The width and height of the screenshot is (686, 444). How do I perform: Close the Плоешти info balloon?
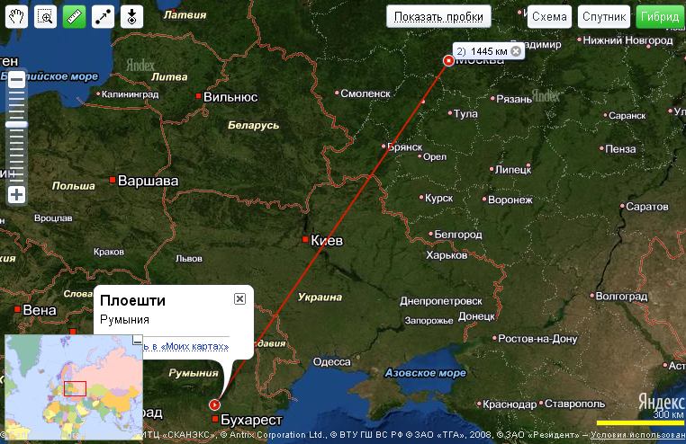tap(239, 298)
